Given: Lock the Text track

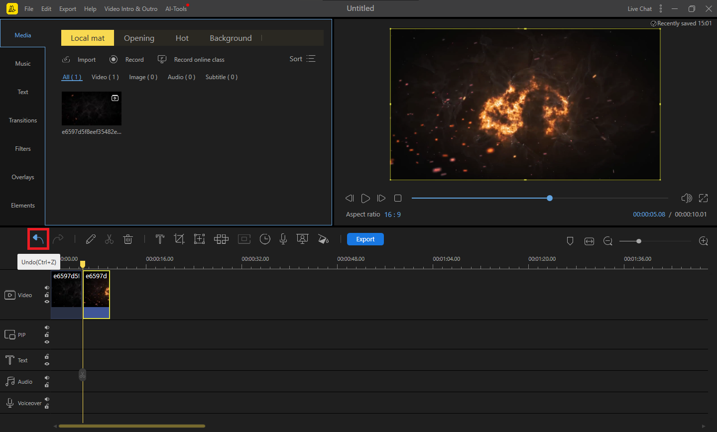Looking at the screenshot, I should tap(47, 356).
